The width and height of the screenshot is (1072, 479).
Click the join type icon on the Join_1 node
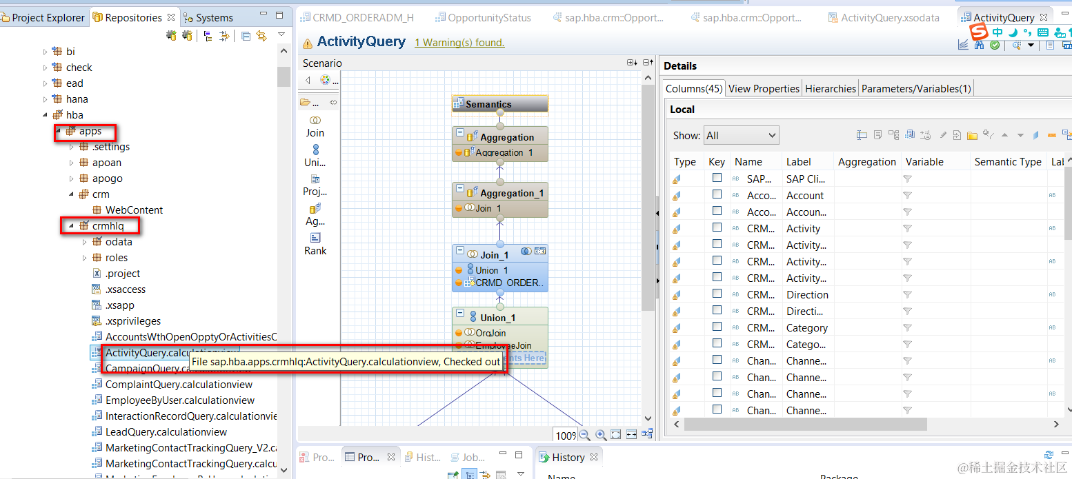[x=526, y=252]
